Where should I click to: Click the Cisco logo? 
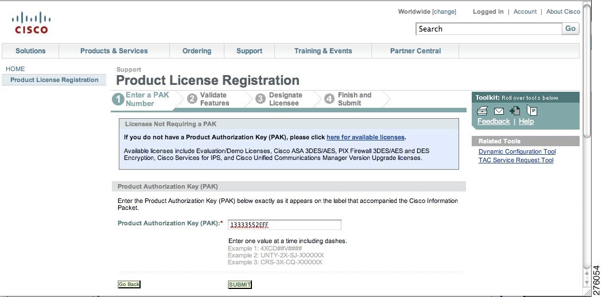pos(31,23)
